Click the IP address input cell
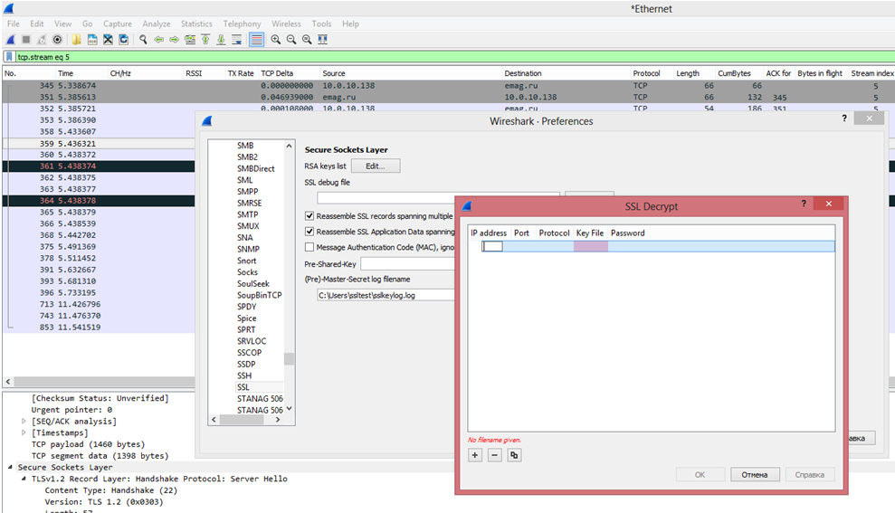Screen dimensions: 895x513 tap(492, 246)
